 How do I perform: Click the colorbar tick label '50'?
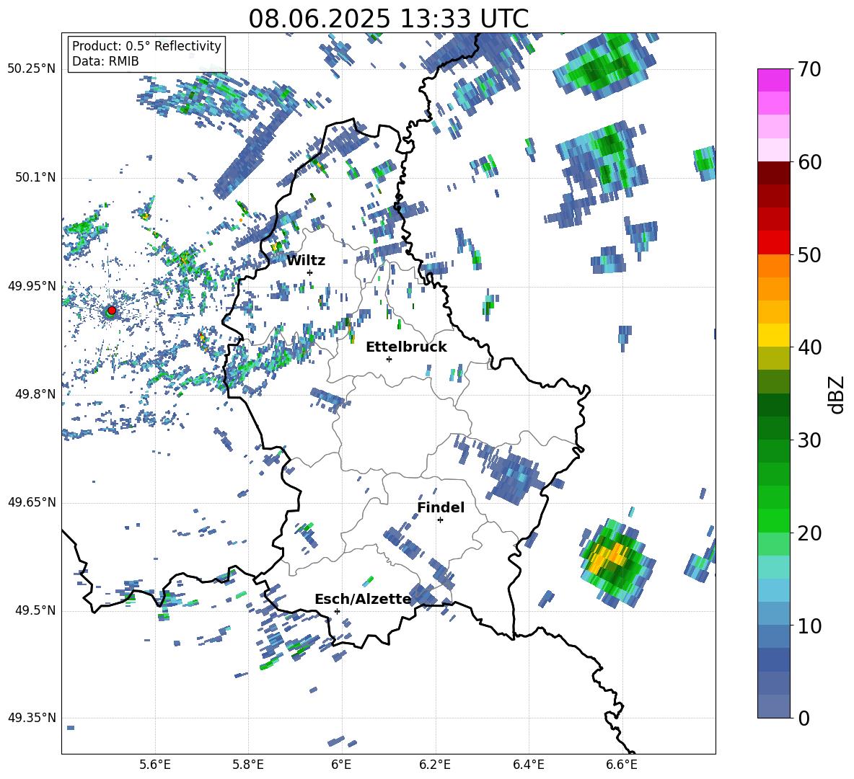[x=809, y=255]
